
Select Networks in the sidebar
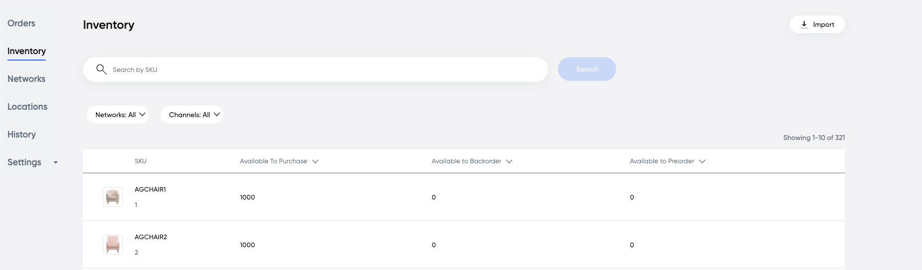tap(26, 79)
